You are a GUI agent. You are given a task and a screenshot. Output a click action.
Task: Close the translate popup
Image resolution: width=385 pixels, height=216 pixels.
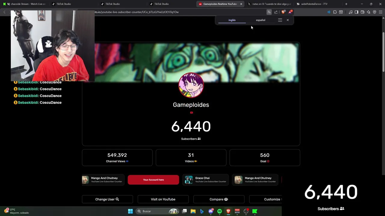pos(288,20)
